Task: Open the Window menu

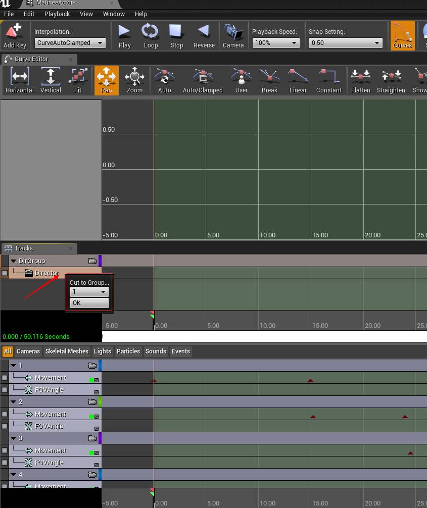Action: point(114,14)
